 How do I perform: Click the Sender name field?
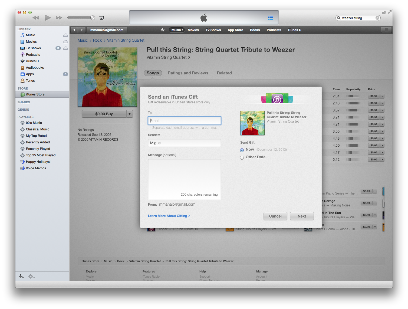coord(185,143)
